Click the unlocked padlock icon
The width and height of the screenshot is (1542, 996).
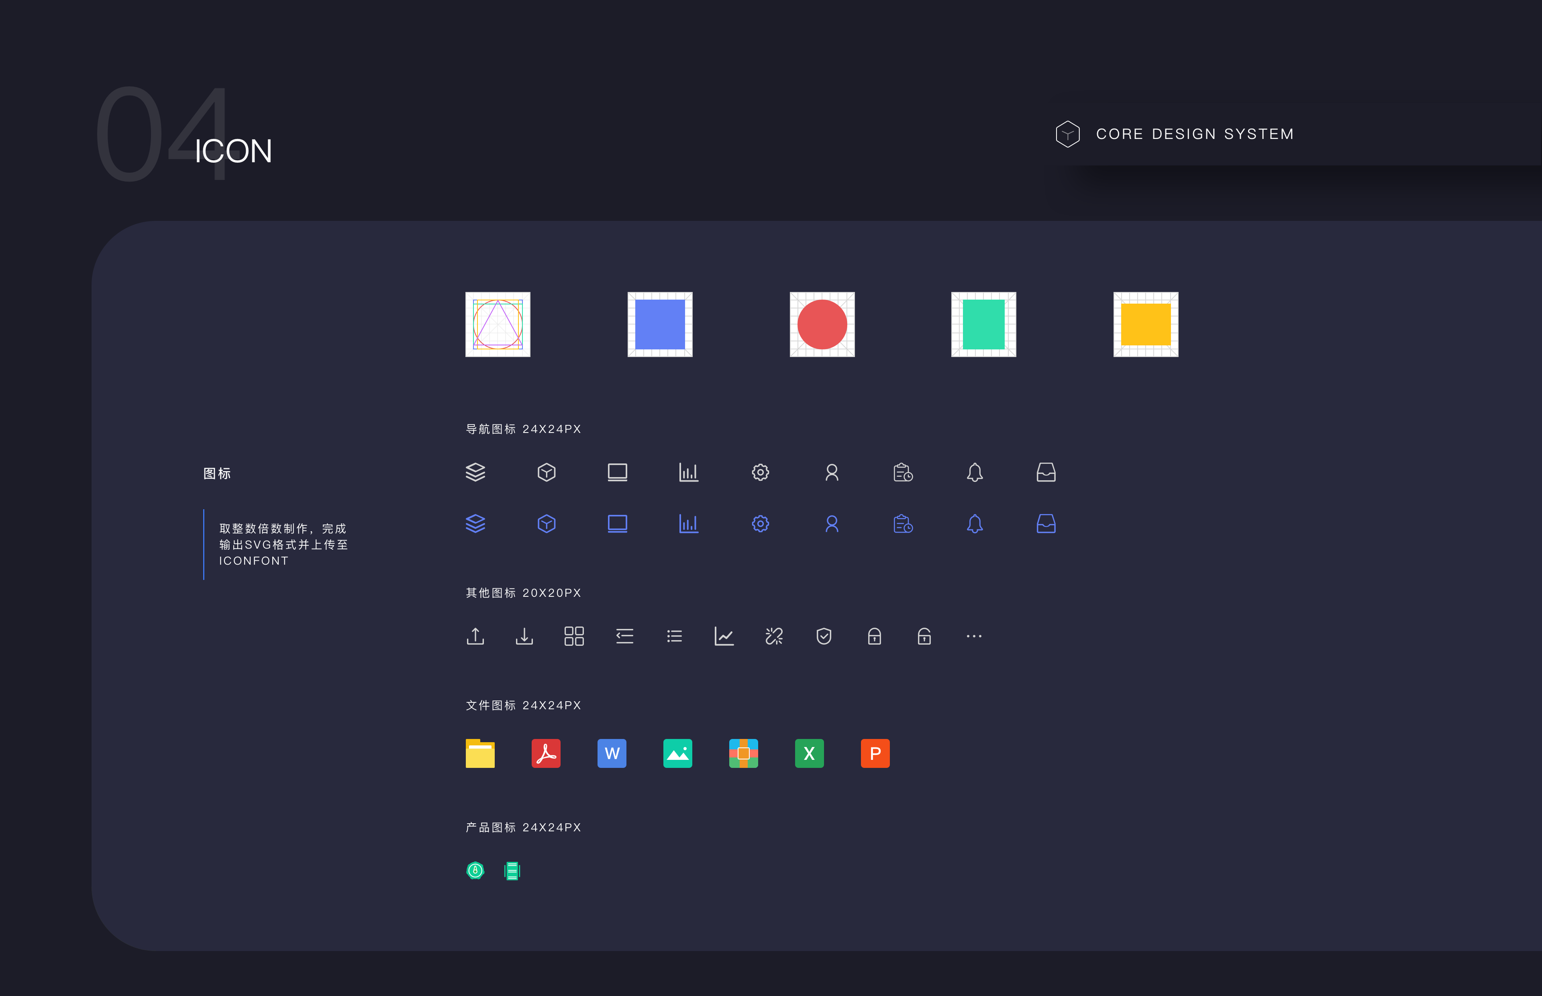tap(924, 637)
